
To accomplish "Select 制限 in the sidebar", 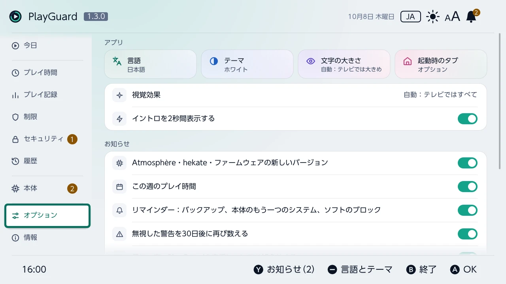I will 47,117.
